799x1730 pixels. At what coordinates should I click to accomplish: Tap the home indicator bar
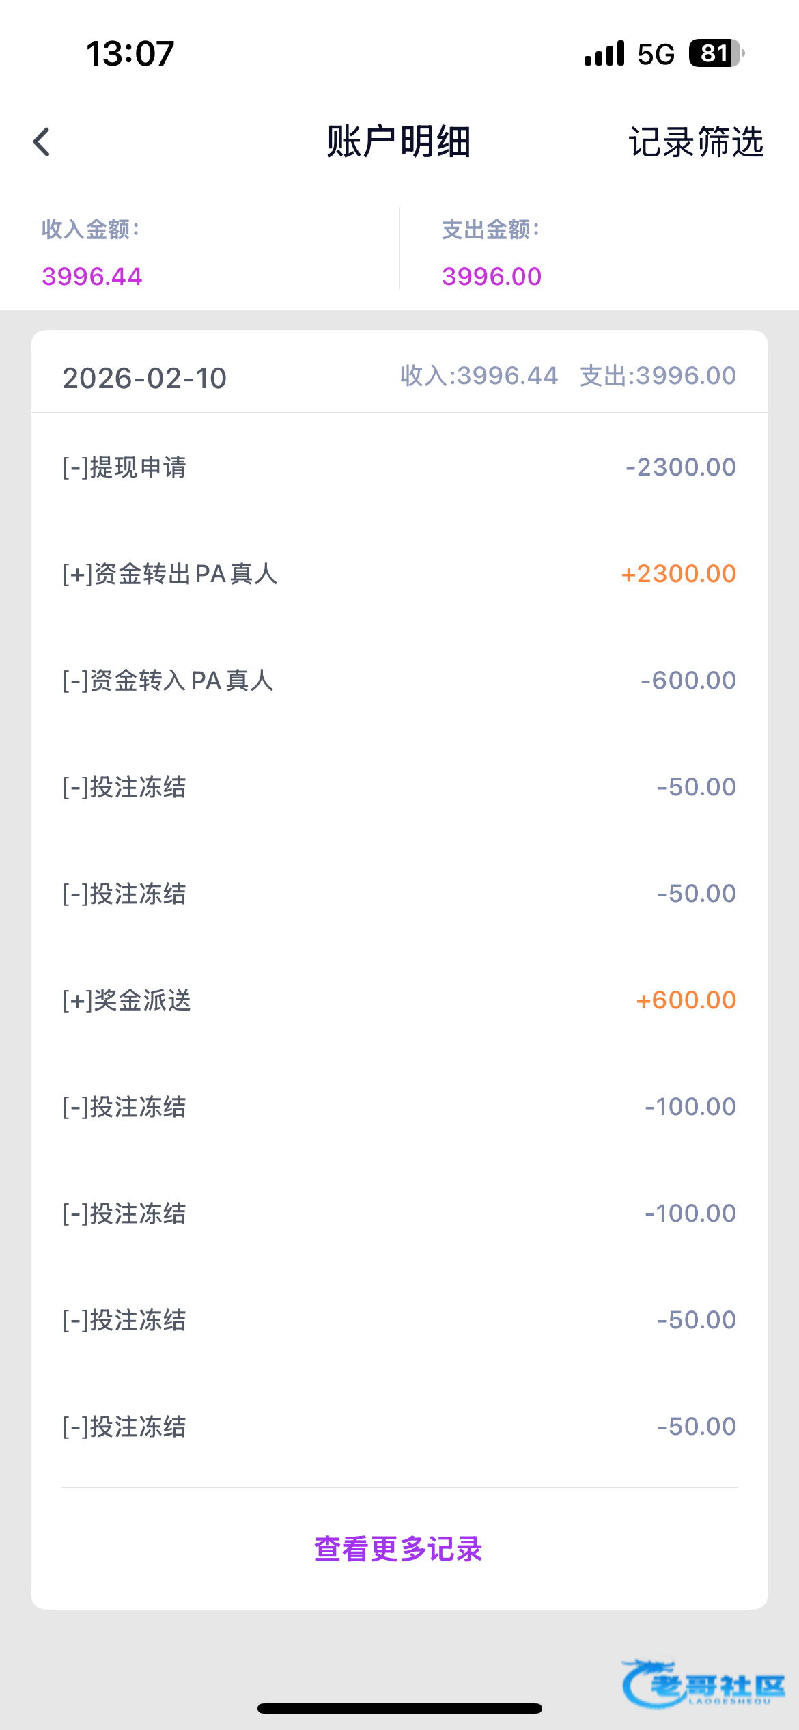(399, 1708)
